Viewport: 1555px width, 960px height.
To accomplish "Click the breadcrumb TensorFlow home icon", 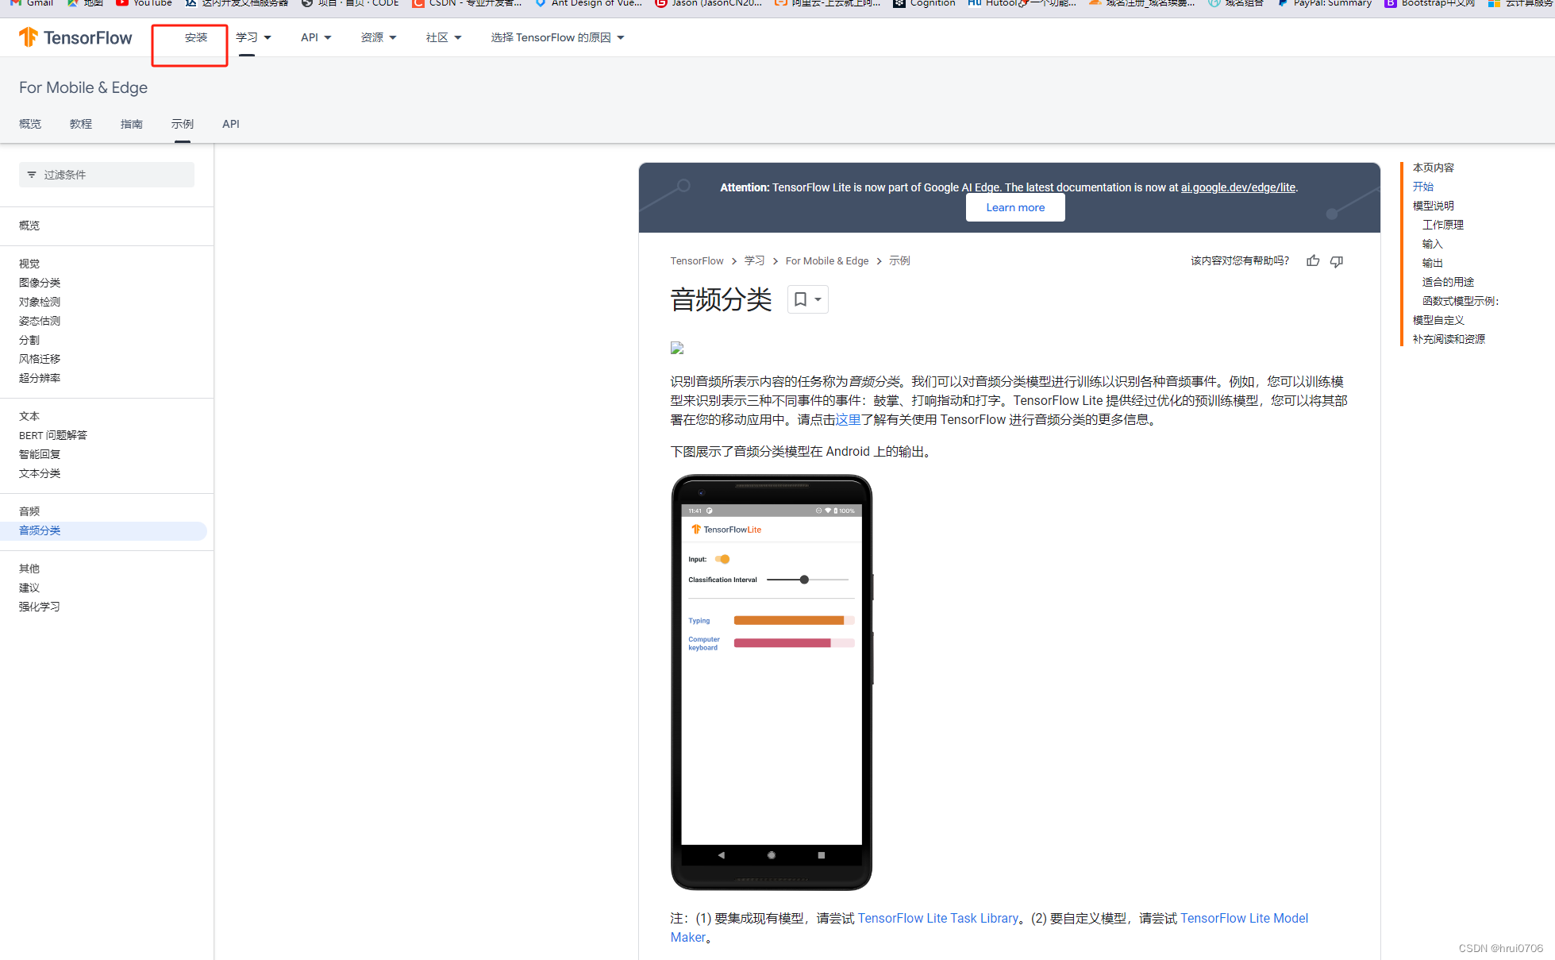I will (x=696, y=260).
